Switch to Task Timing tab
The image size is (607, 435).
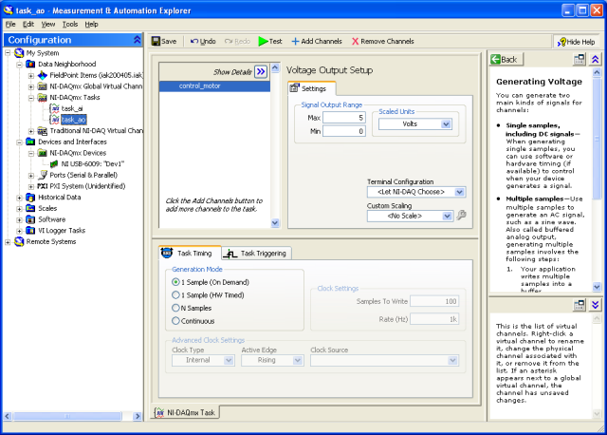190,253
